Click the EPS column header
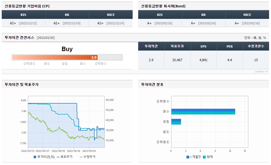Image resolution: width=271 pixels, height=165 pixels. pyautogui.click(x=204, y=46)
